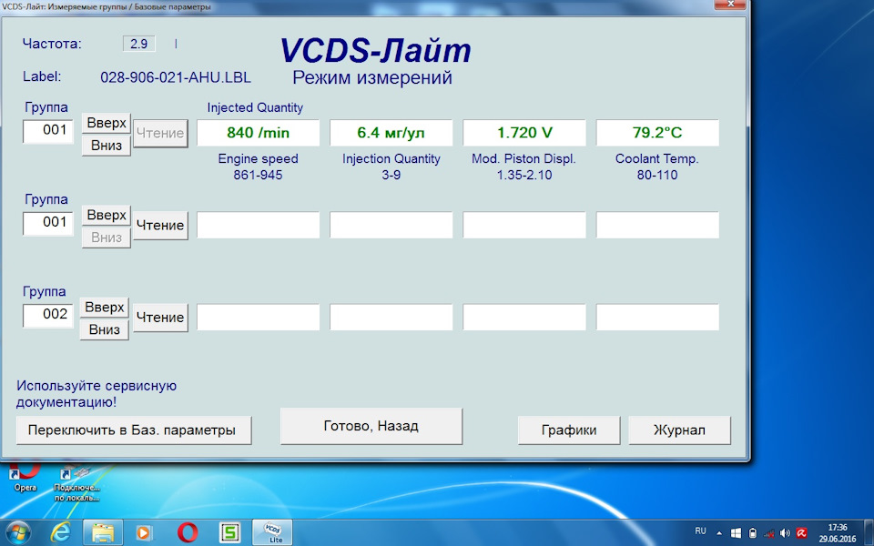Open the local network connection desktop shortcut
Viewport: 874px width, 546px height.
76,483
